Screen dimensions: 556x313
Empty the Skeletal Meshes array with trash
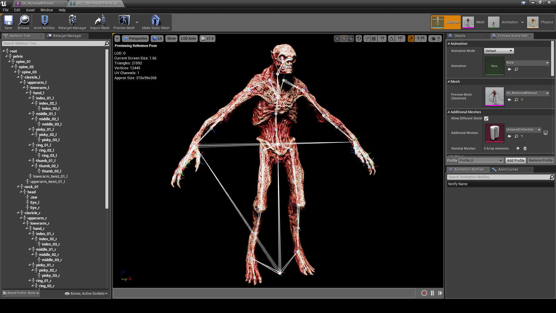coord(525,148)
